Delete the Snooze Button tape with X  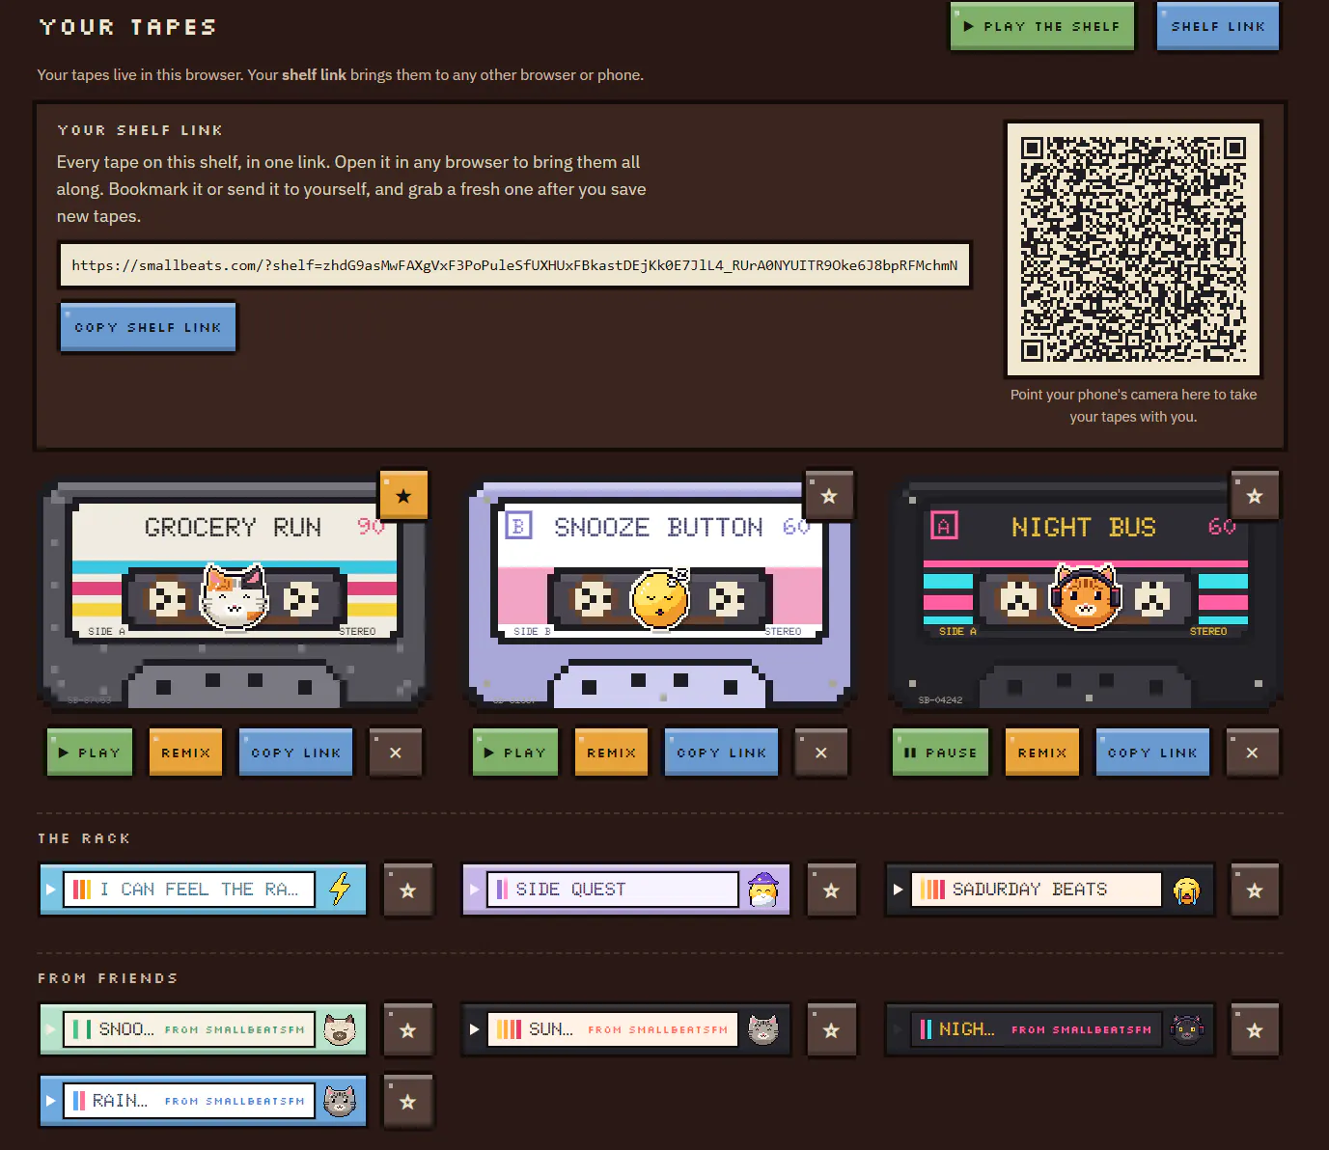click(821, 753)
